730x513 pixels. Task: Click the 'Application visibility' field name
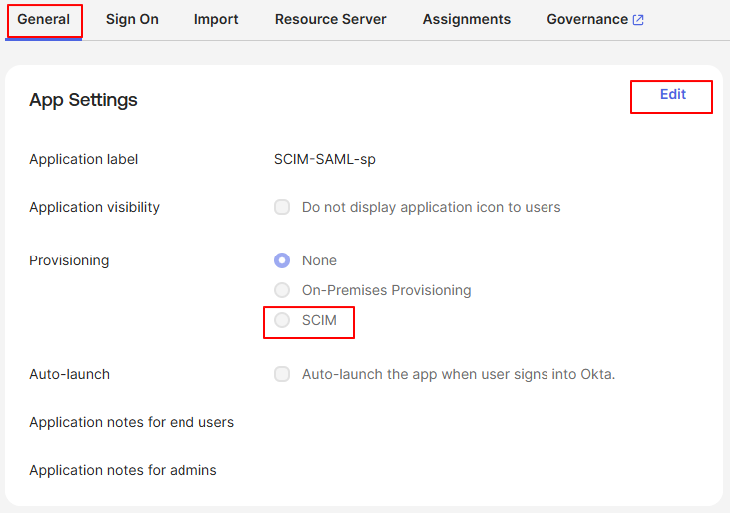click(x=94, y=207)
